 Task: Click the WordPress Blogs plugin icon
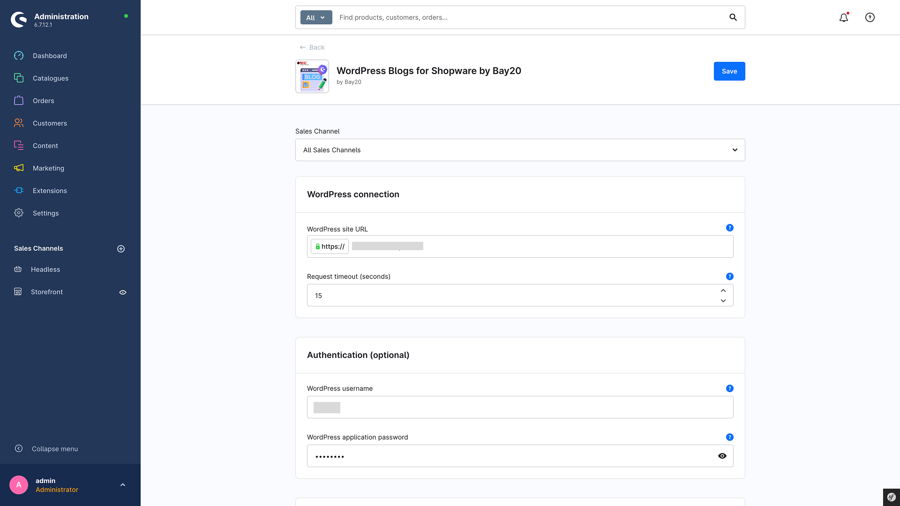point(312,76)
